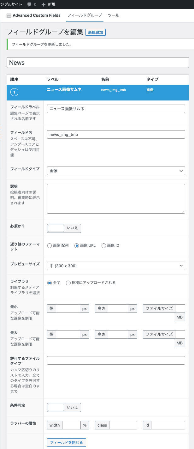Toggle the 条件判定 conditional logic switch

pos(64,407)
